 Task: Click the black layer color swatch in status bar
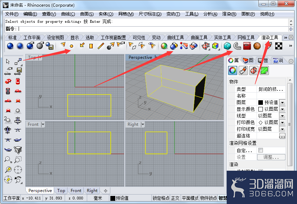[113, 198]
